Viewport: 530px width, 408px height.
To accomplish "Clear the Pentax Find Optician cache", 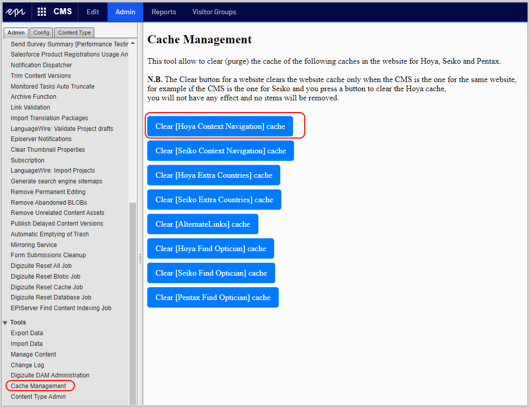I will tap(213, 297).
